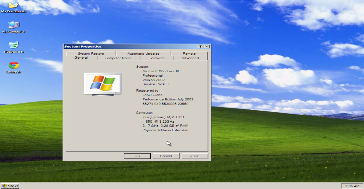Click the product ID 55274-640-5536995-23550
The height and width of the screenshot is (189, 364).
pos(165,104)
